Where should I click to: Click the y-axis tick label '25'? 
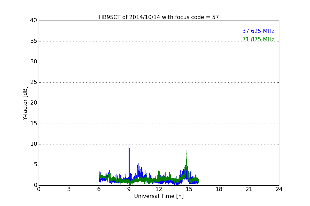34,82
